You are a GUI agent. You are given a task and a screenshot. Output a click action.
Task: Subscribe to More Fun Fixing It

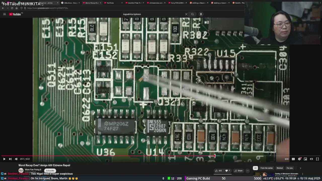pyautogui.click(x=50, y=171)
